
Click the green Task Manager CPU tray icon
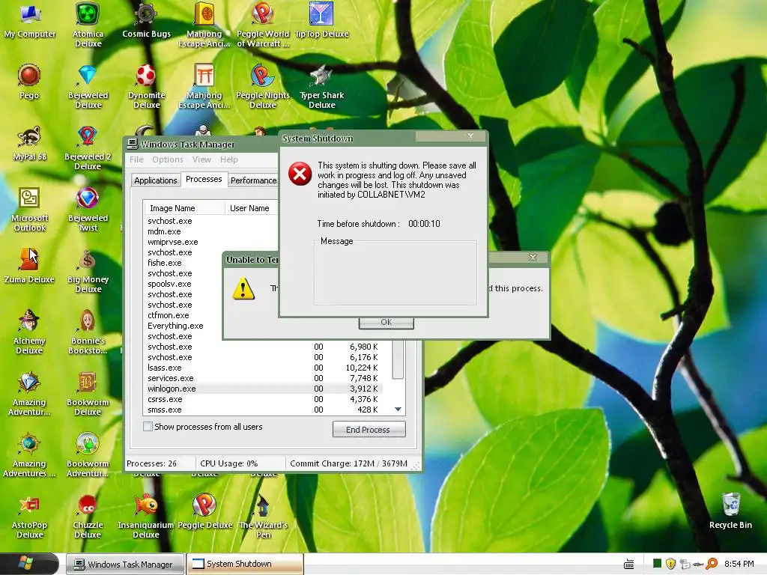(x=657, y=564)
